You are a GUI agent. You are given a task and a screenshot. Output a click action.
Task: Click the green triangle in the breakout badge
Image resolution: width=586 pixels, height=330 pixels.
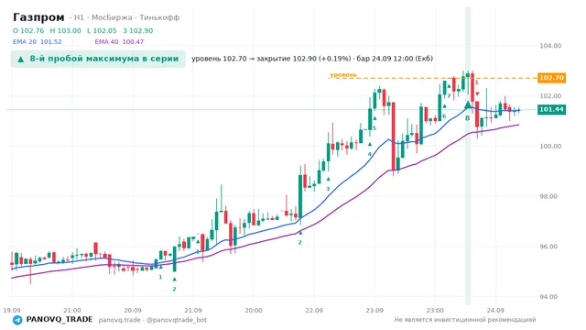[x=21, y=59]
